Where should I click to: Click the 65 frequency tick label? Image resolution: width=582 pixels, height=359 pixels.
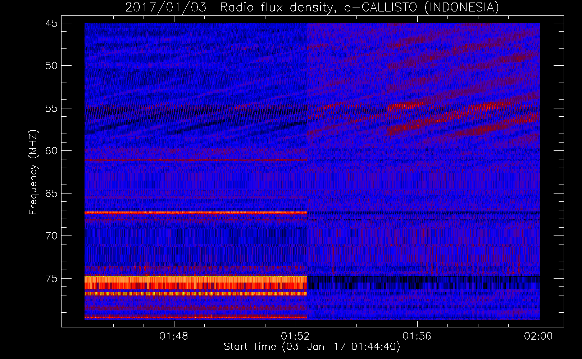(51, 194)
